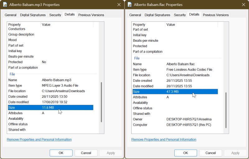
Task: Open Security tab in flac properties
Action: (x=180, y=15)
